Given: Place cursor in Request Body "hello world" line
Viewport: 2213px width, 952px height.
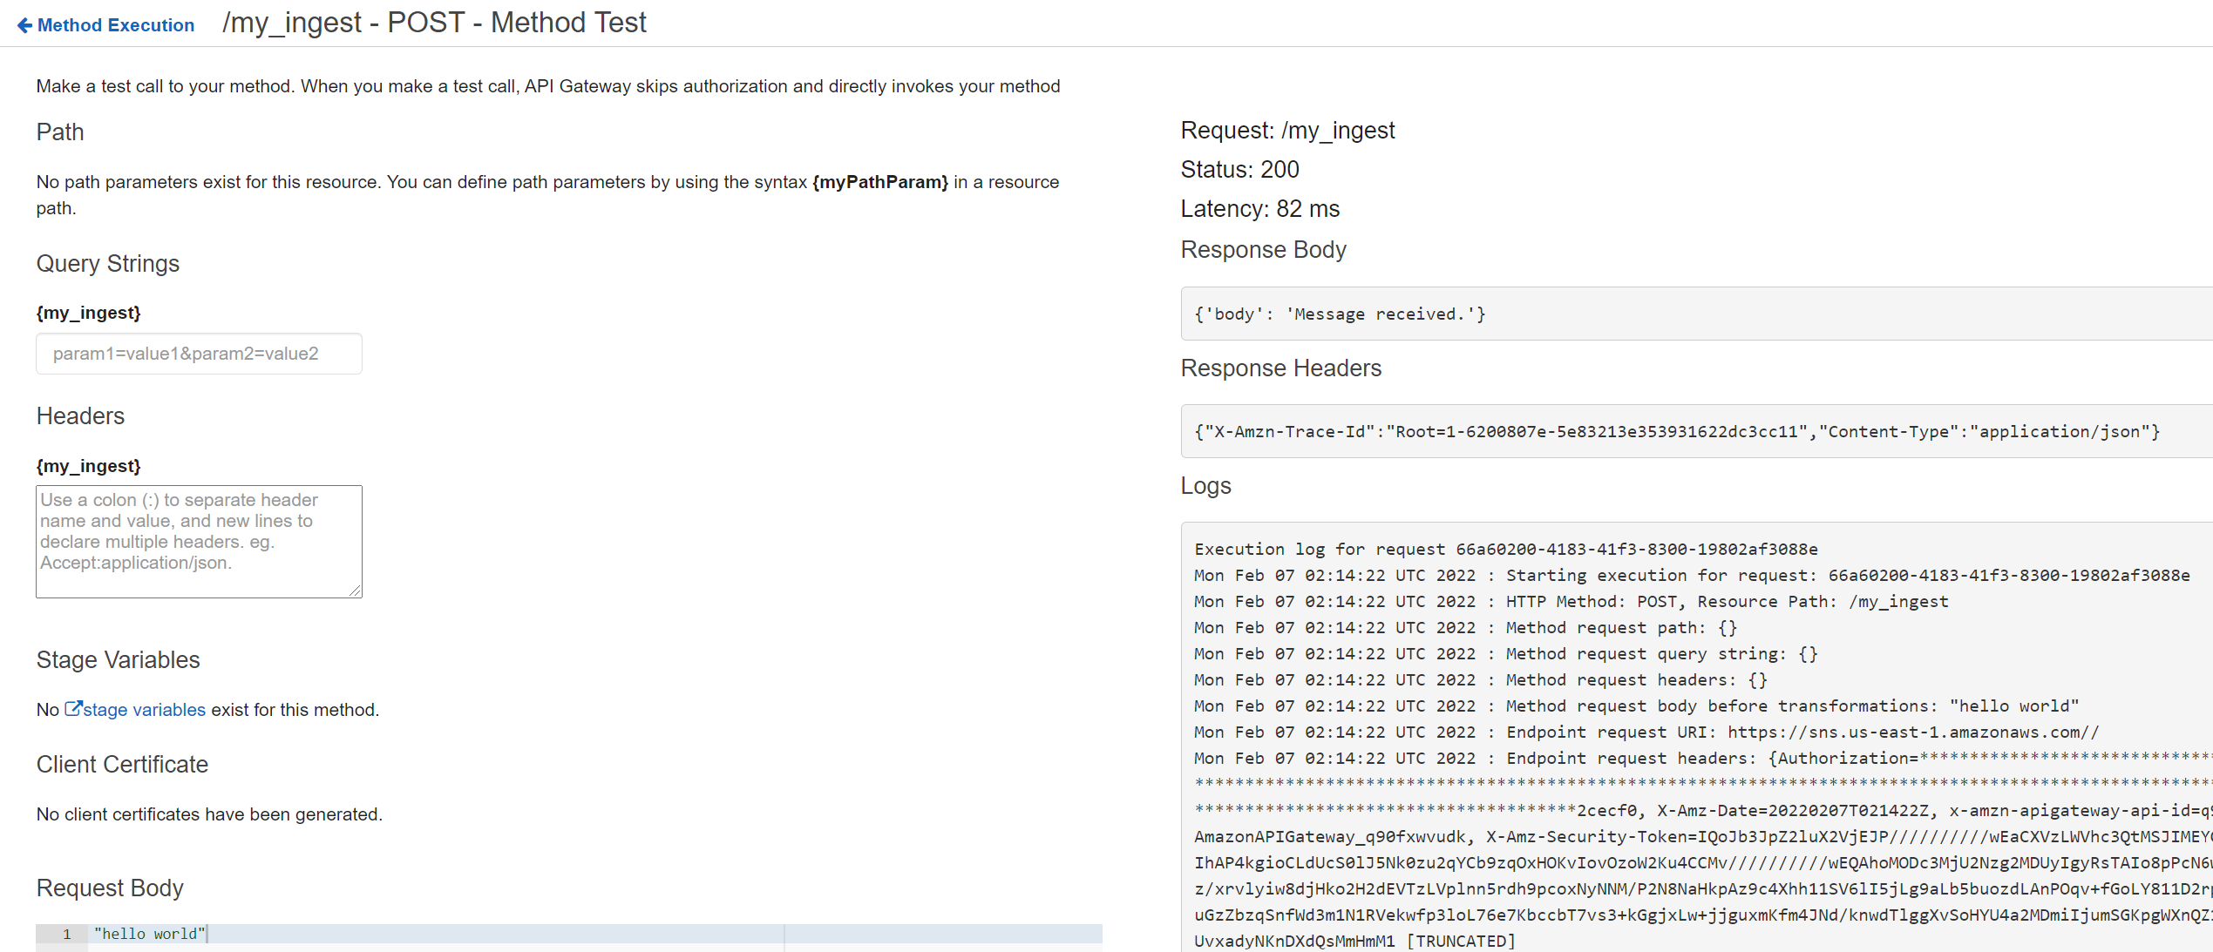Looking at the screenshot, I should pyautogui.click(x=150, y=934).
